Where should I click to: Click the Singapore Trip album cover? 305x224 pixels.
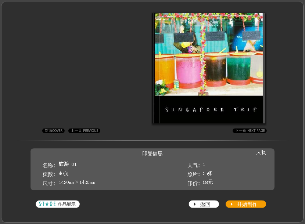click(209, 68)
